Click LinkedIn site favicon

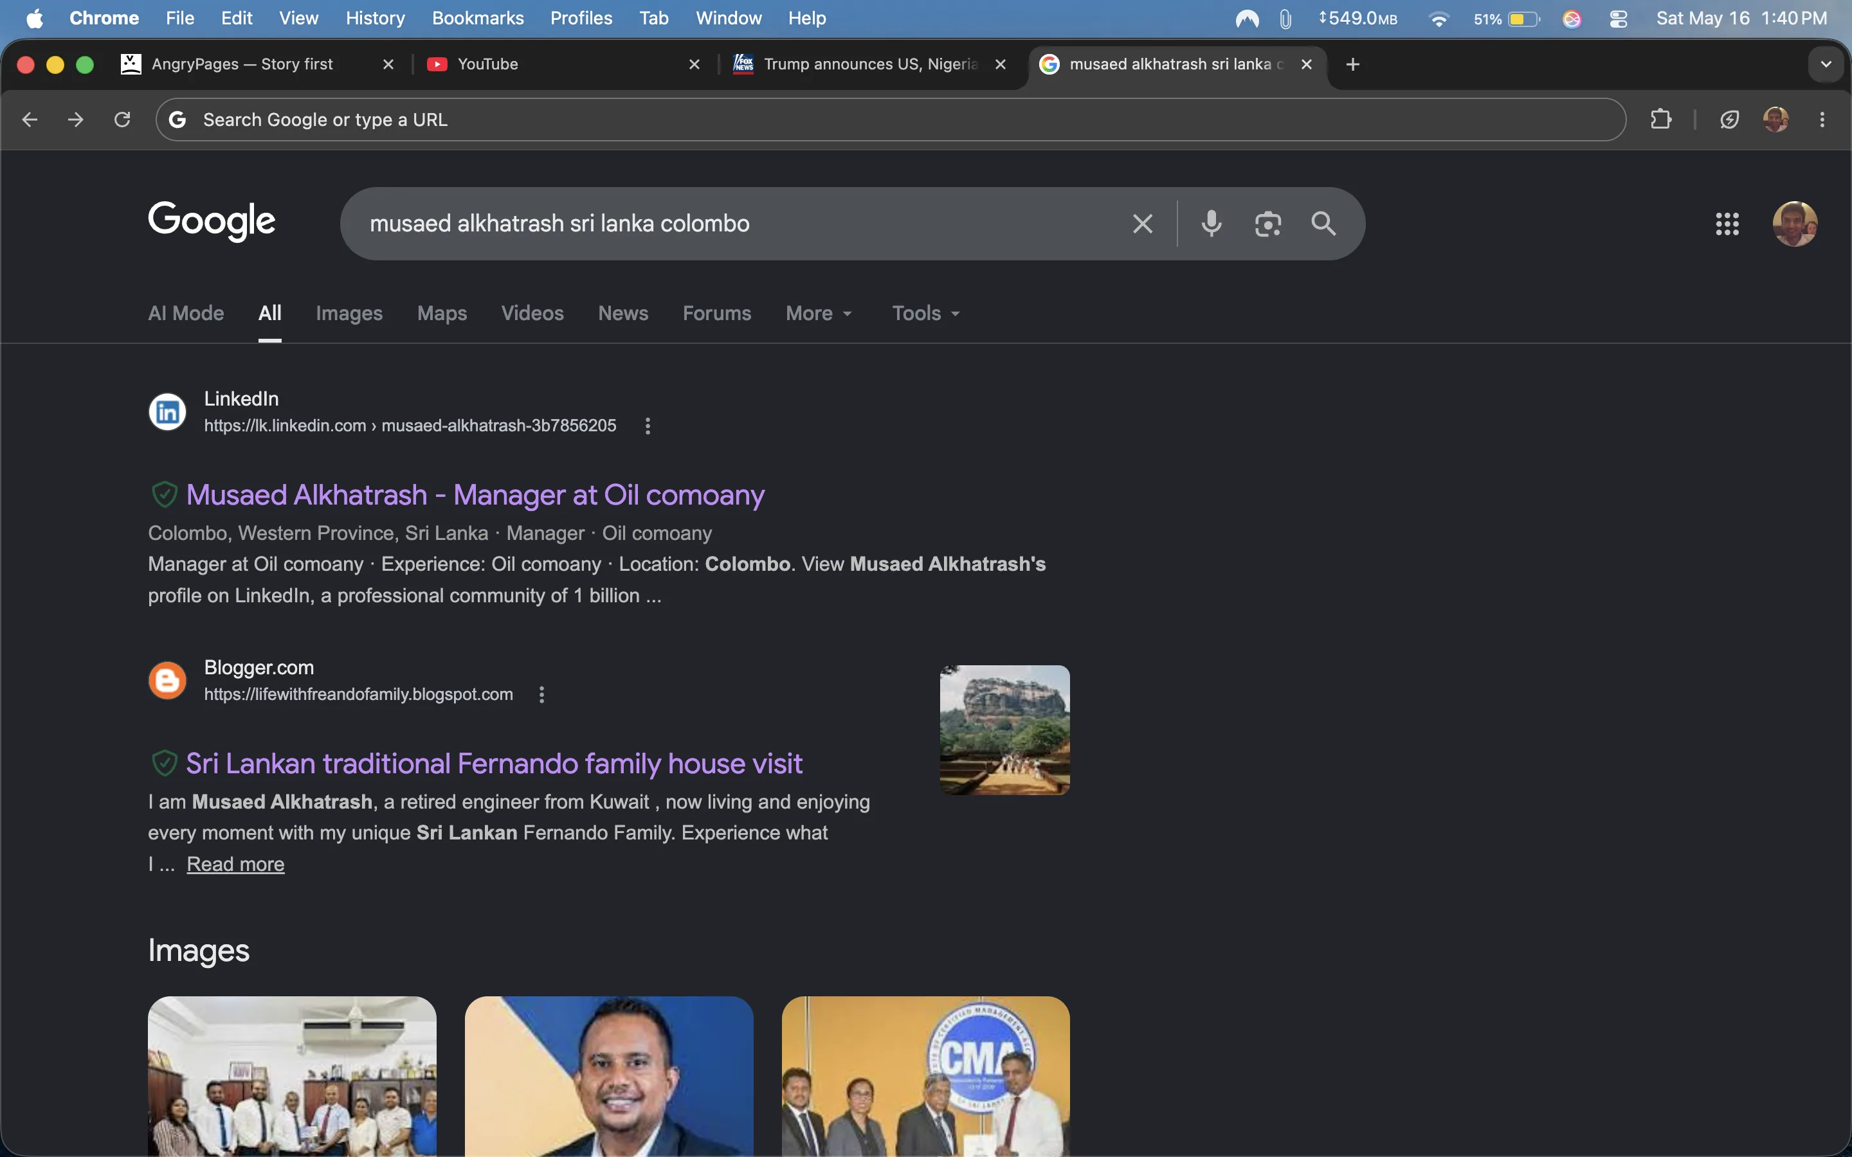[x=168, y=413]
